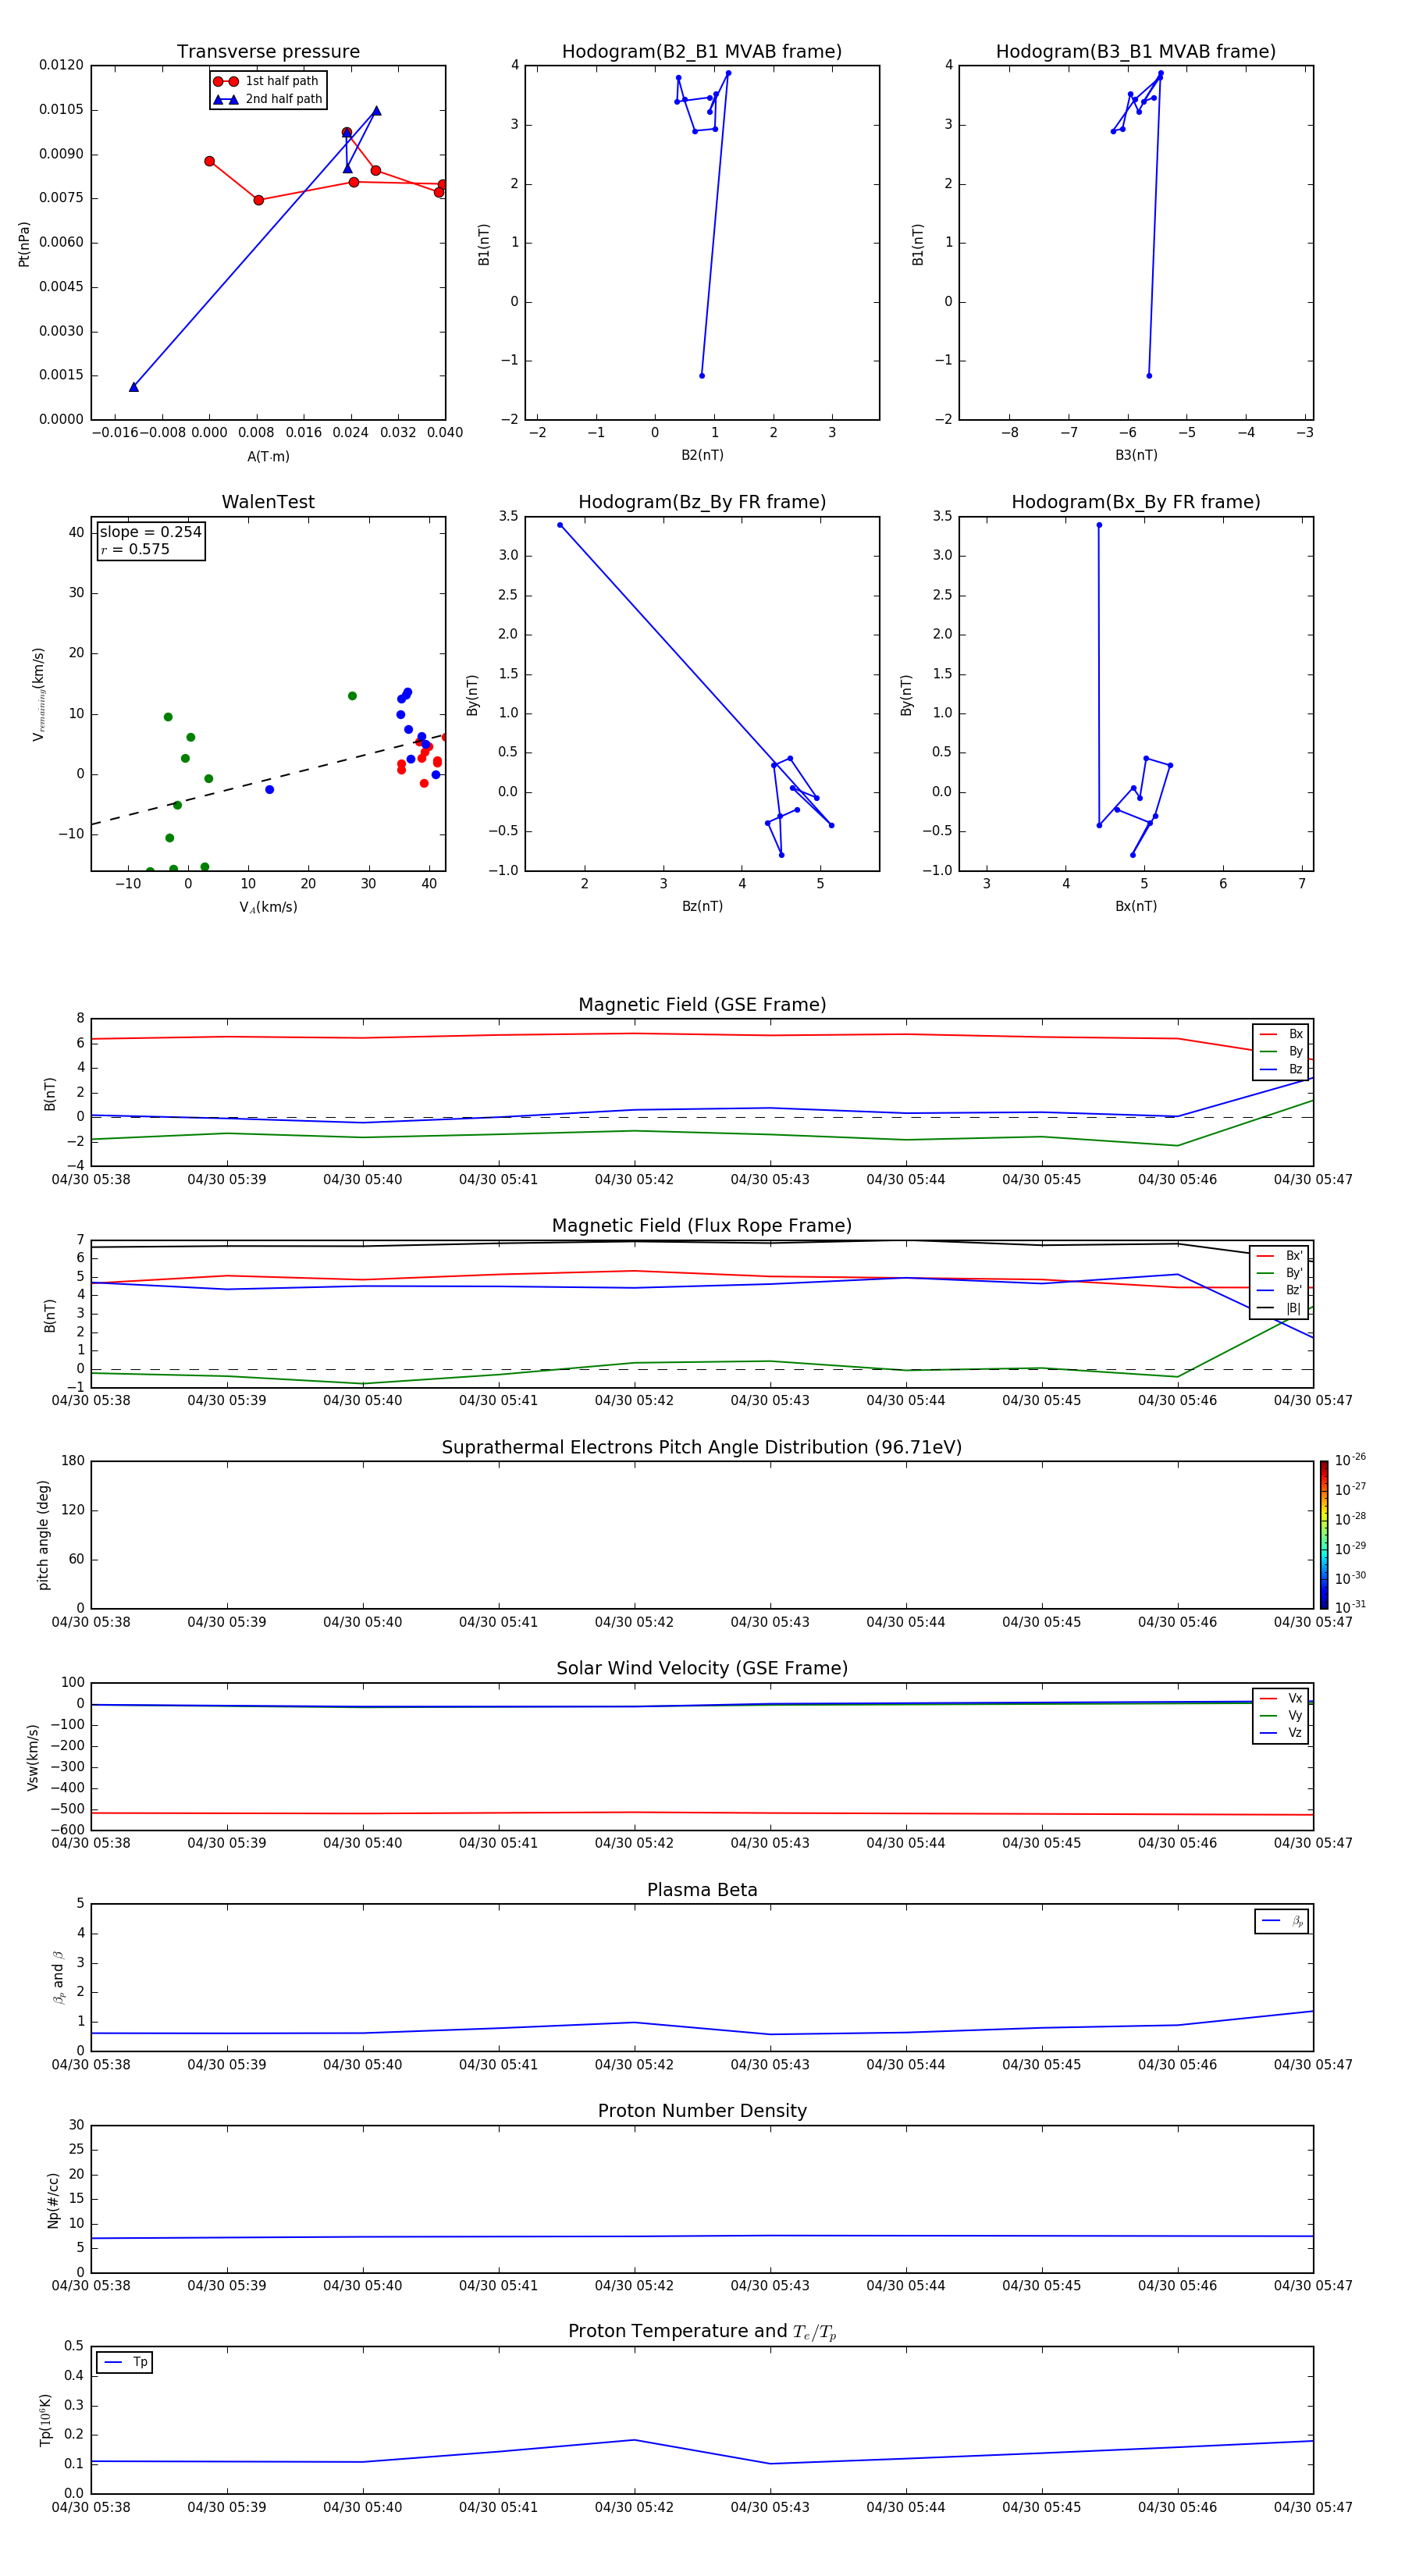Click the 'Proton Number Density' title
This screenshot has width=1405, height=2576.
(x=702, y=2111)
